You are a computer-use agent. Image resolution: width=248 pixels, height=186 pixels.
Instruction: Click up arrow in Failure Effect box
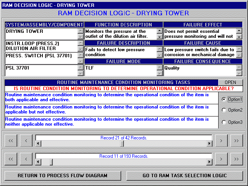(239, 31)
